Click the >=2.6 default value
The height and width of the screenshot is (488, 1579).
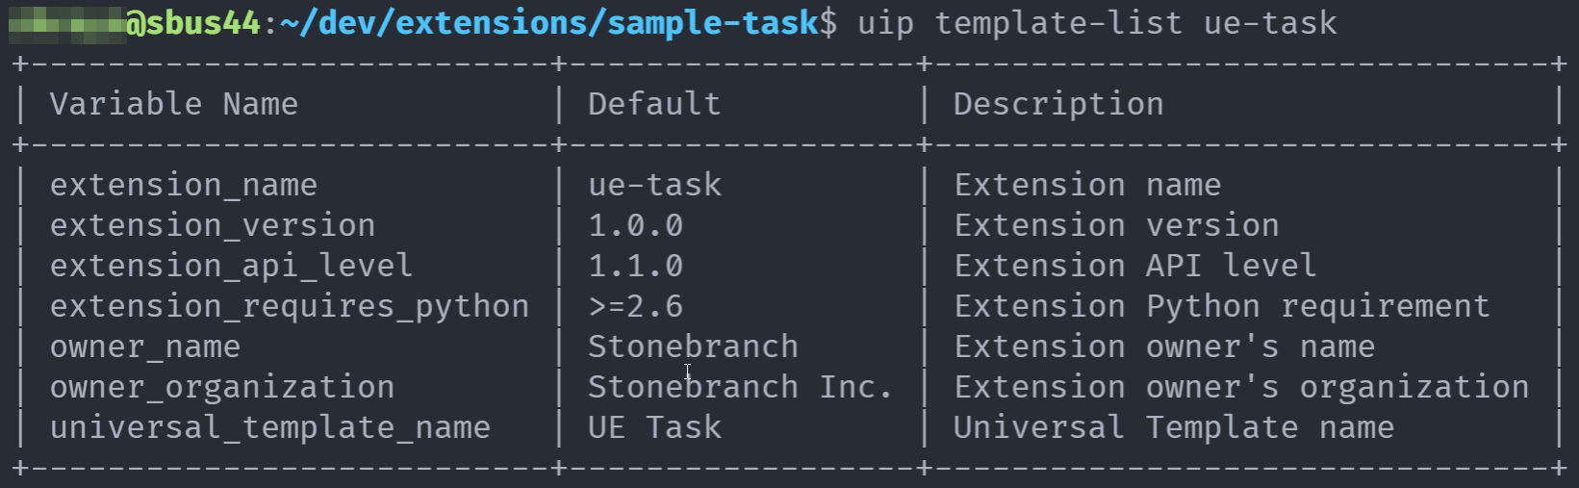pos(635,306)
